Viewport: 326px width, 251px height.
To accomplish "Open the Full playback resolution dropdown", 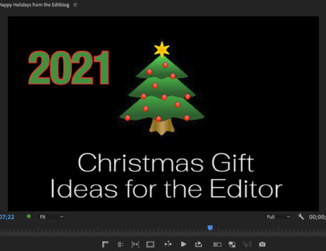I will 278,217.
